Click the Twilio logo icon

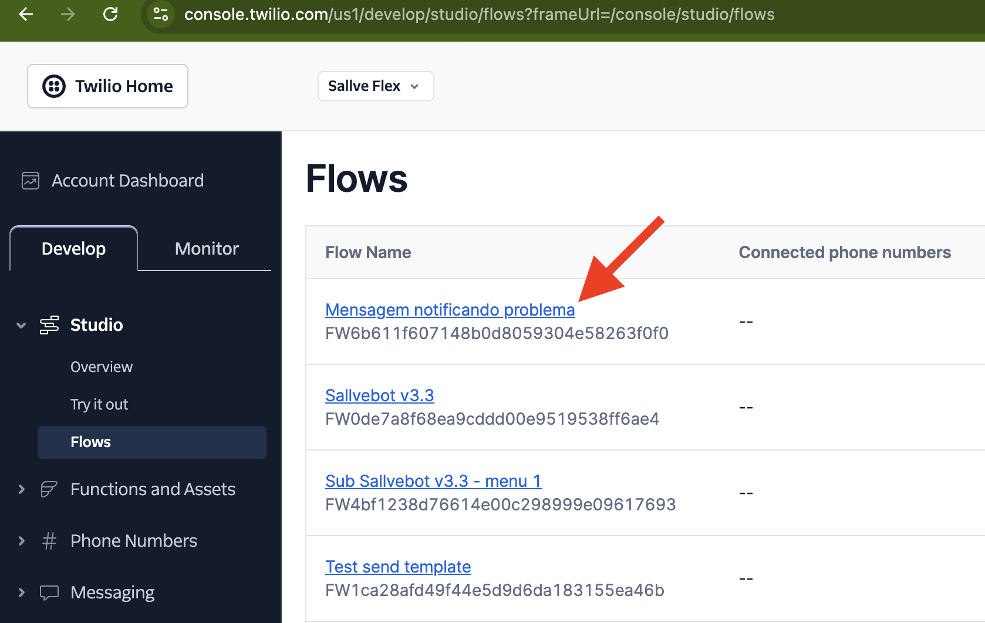[54, 86]
